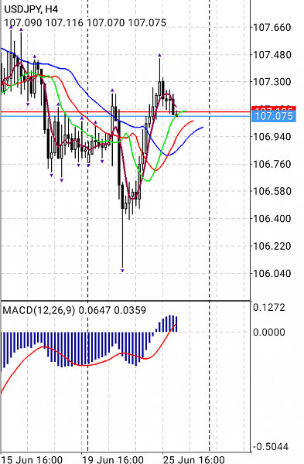
Task: Select the 25 Jun 16:00 time label
Action: click(194, 459)
